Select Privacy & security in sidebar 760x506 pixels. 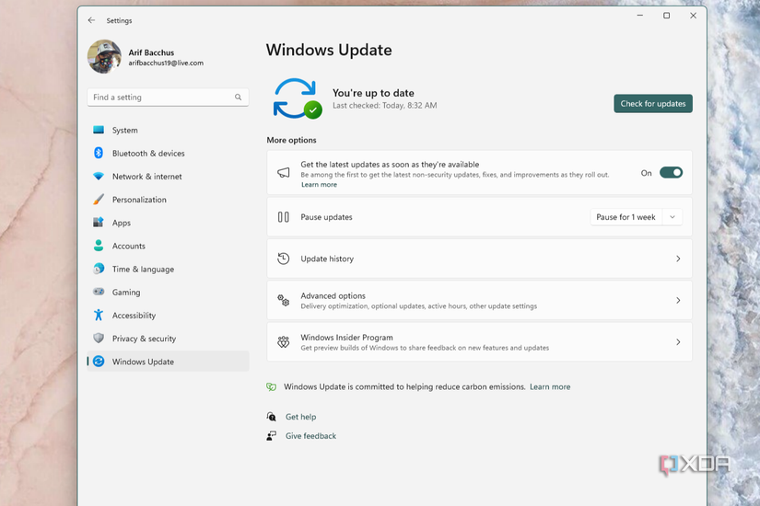169,339
